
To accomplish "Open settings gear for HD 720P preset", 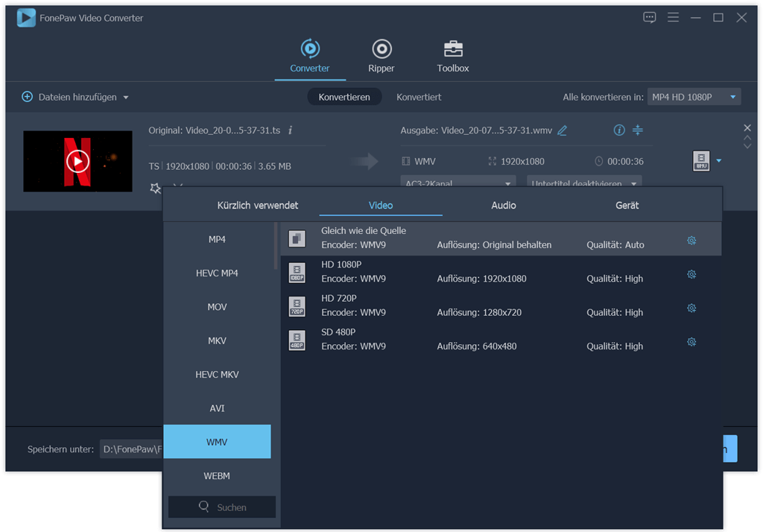I will [x=691, y=308].
